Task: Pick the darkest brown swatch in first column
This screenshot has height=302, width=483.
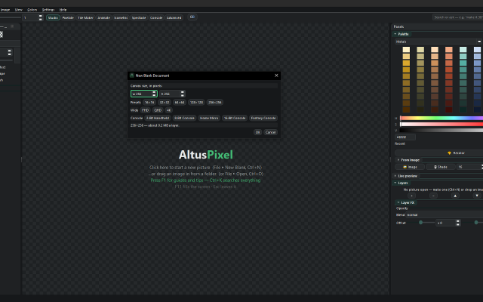Action: (406, 109)
